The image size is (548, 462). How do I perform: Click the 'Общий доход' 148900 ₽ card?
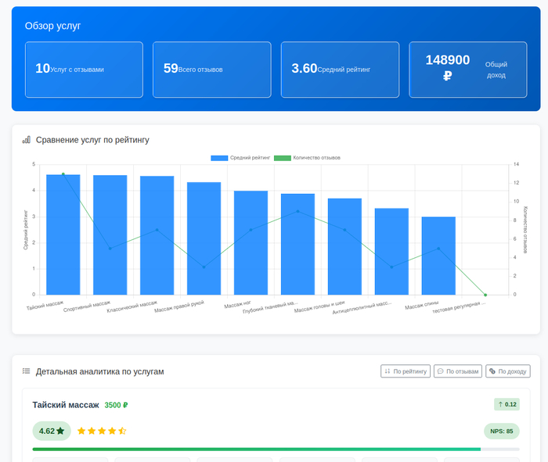pyautogui.click(x=467, y=70)
